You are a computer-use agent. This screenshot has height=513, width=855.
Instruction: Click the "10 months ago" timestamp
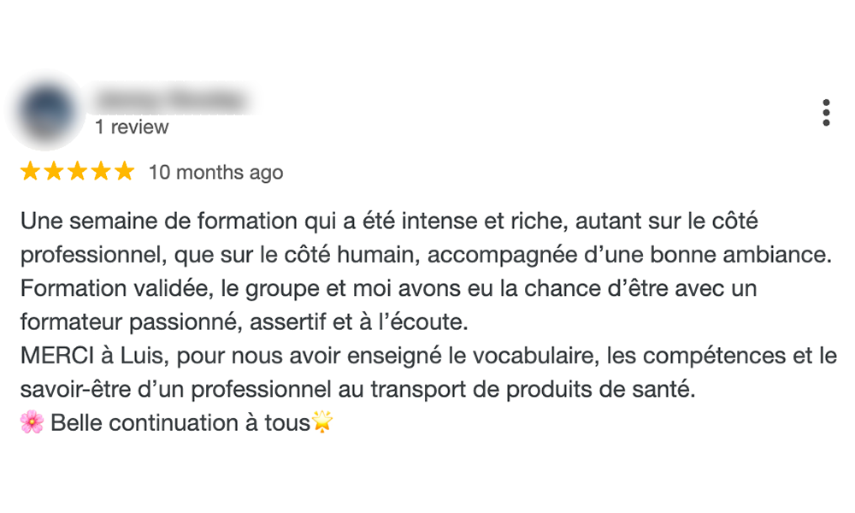[x=216, y=172]
